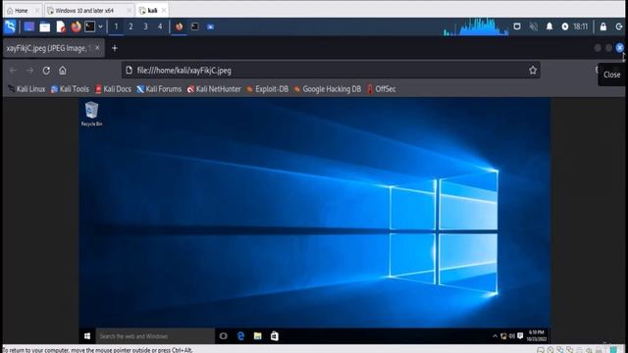The image size is (628, 353).
Task: Switch to workspace 2
Action: tap(131, 26)
